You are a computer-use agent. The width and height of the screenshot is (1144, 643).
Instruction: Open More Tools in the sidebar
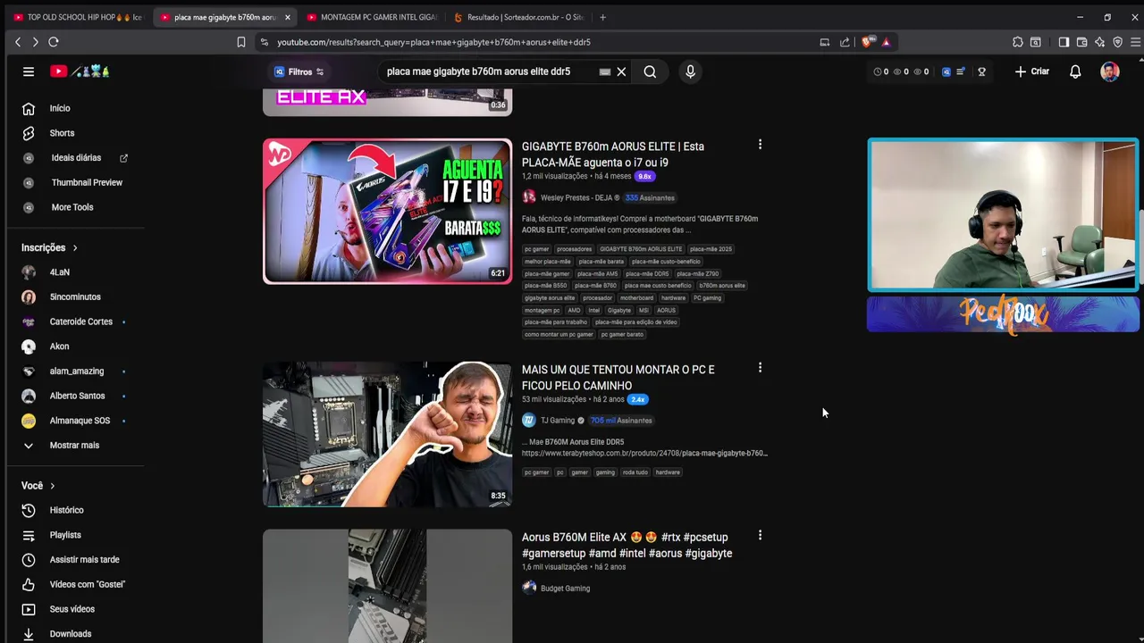pyautogui.click(x=71, y=207)
